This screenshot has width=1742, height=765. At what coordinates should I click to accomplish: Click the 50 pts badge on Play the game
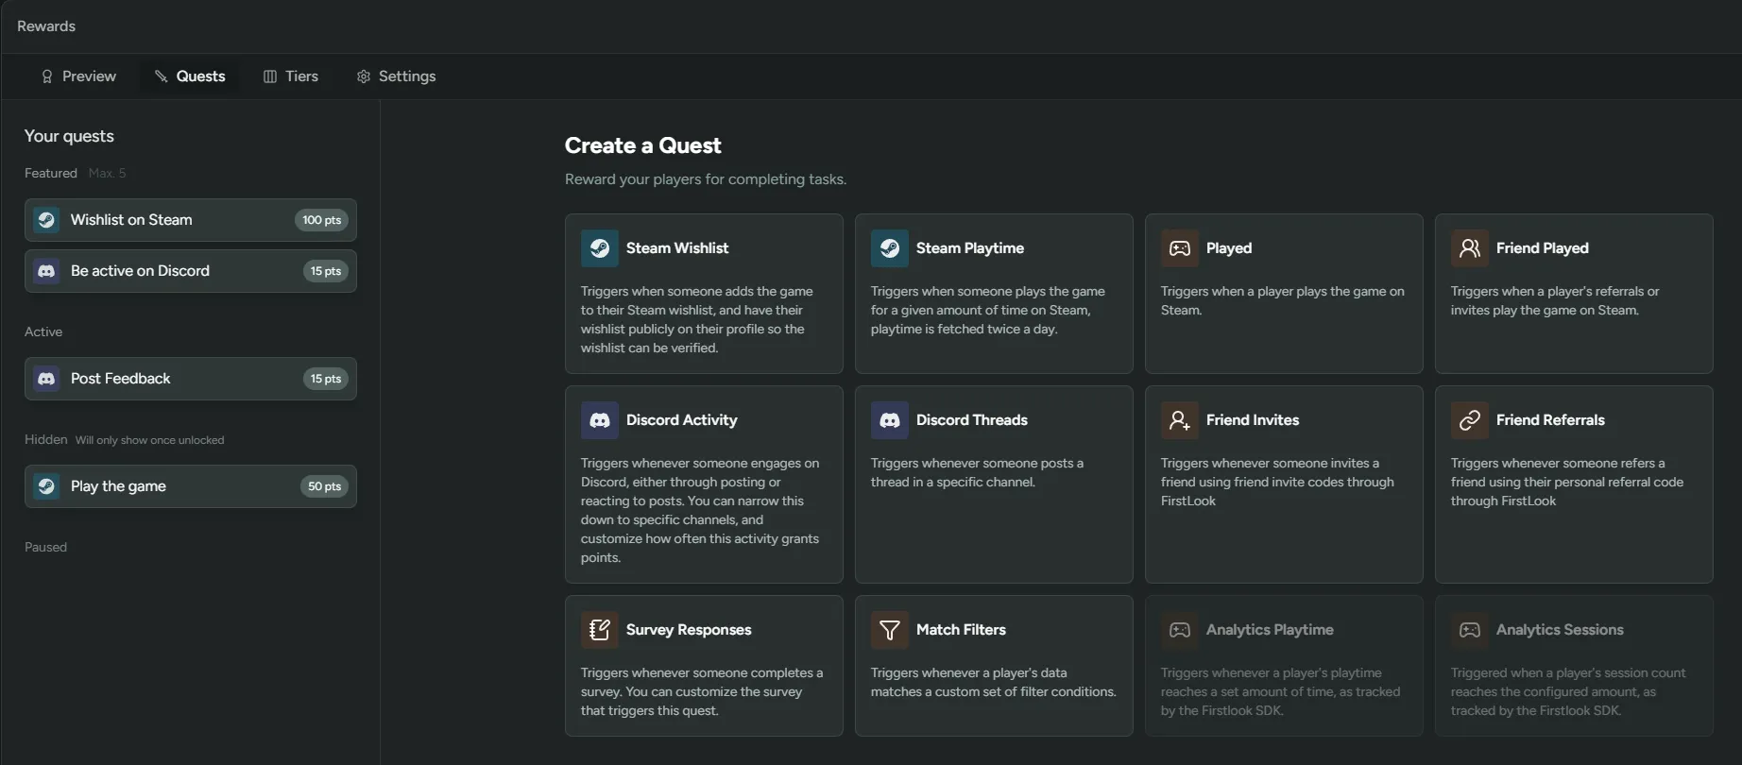point(325,486)
